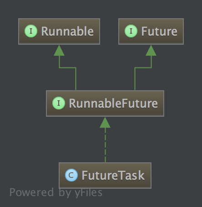Click the Future interface icon

coord(131,31)
